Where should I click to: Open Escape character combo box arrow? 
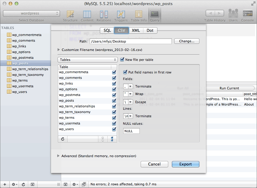point(130,102)
